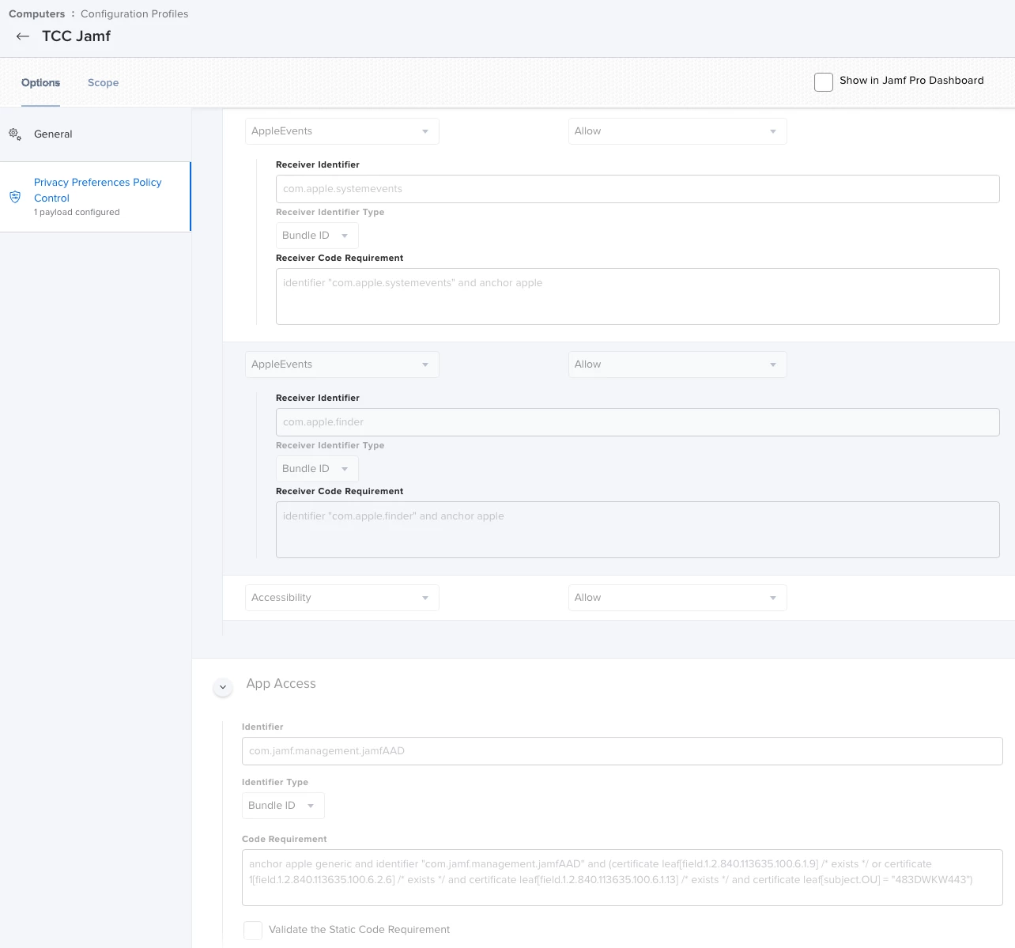This screenshot has width=1015, height=948.
Task: Click the com.jamf.management.jamfAAD identifier field
Action: [x=622, y=751]
